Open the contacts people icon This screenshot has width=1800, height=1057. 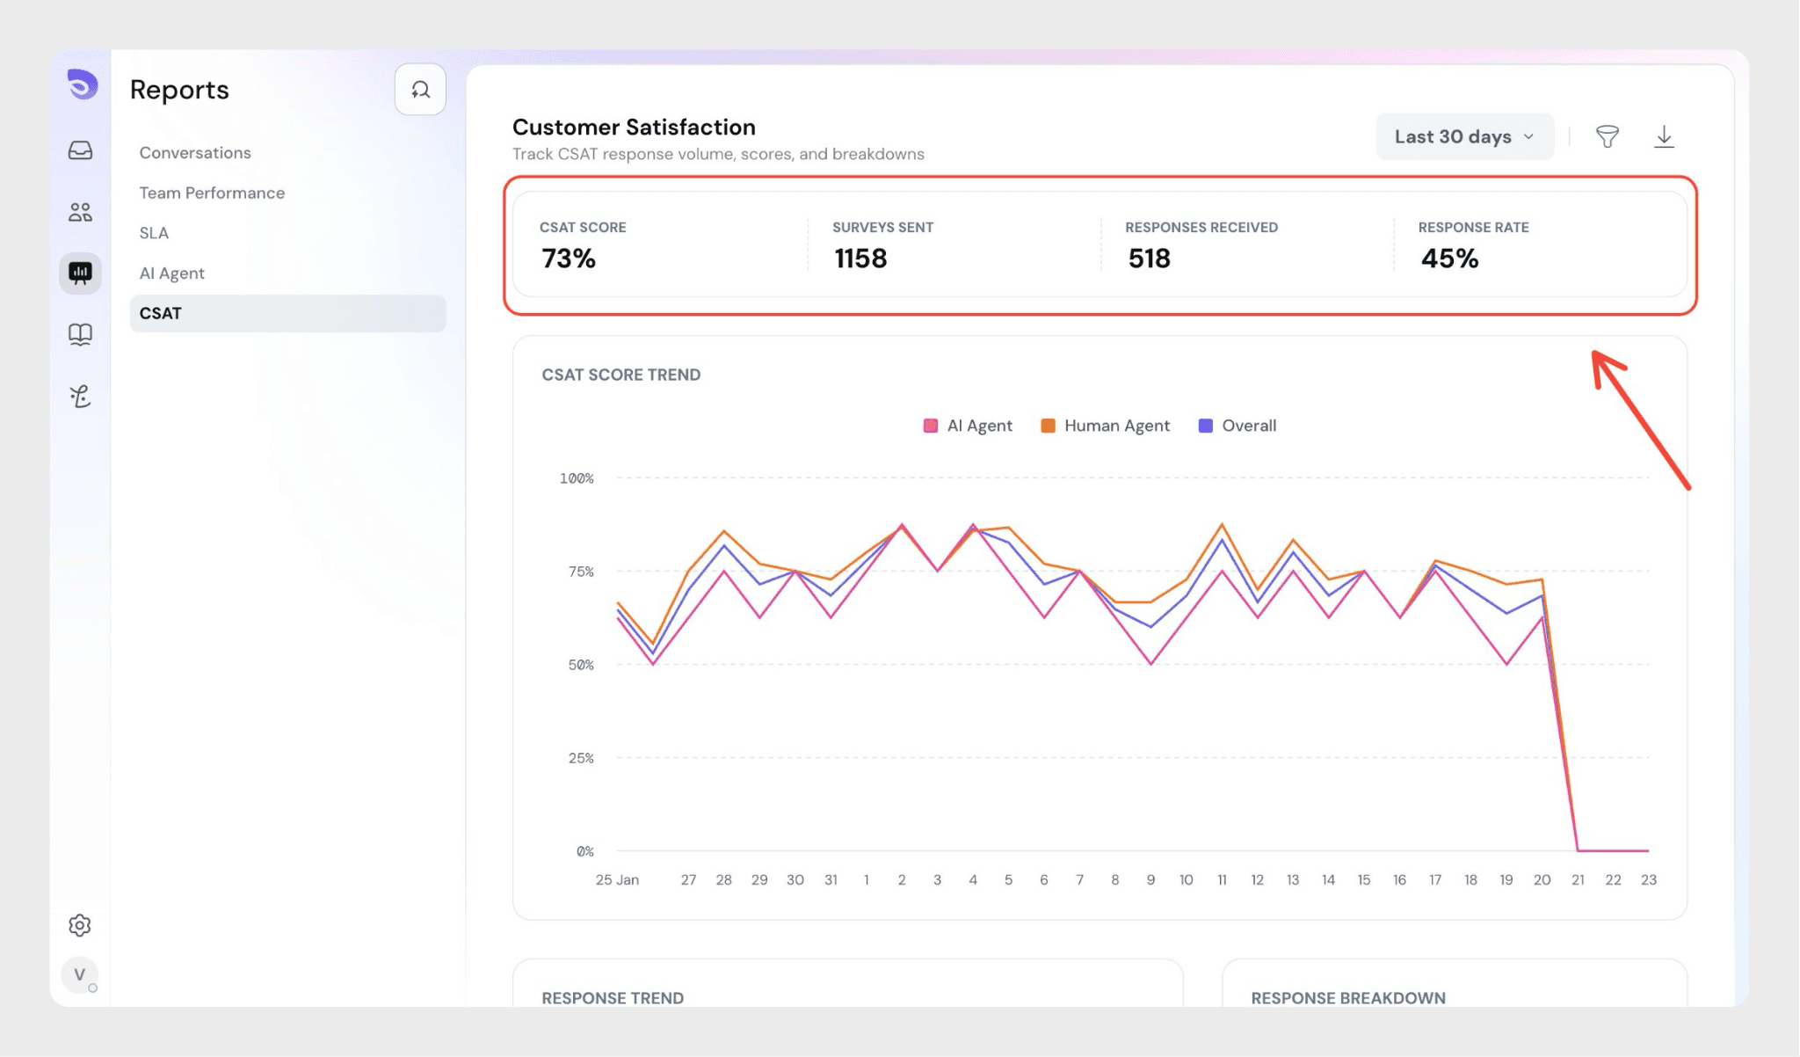tap(80, 212)
